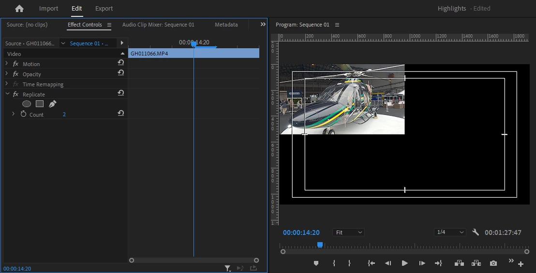The height and width of the screenshot is (273, 536).
Task: Open the 1/4 playback resolution dropdown
Action: (x=449, y=232)
